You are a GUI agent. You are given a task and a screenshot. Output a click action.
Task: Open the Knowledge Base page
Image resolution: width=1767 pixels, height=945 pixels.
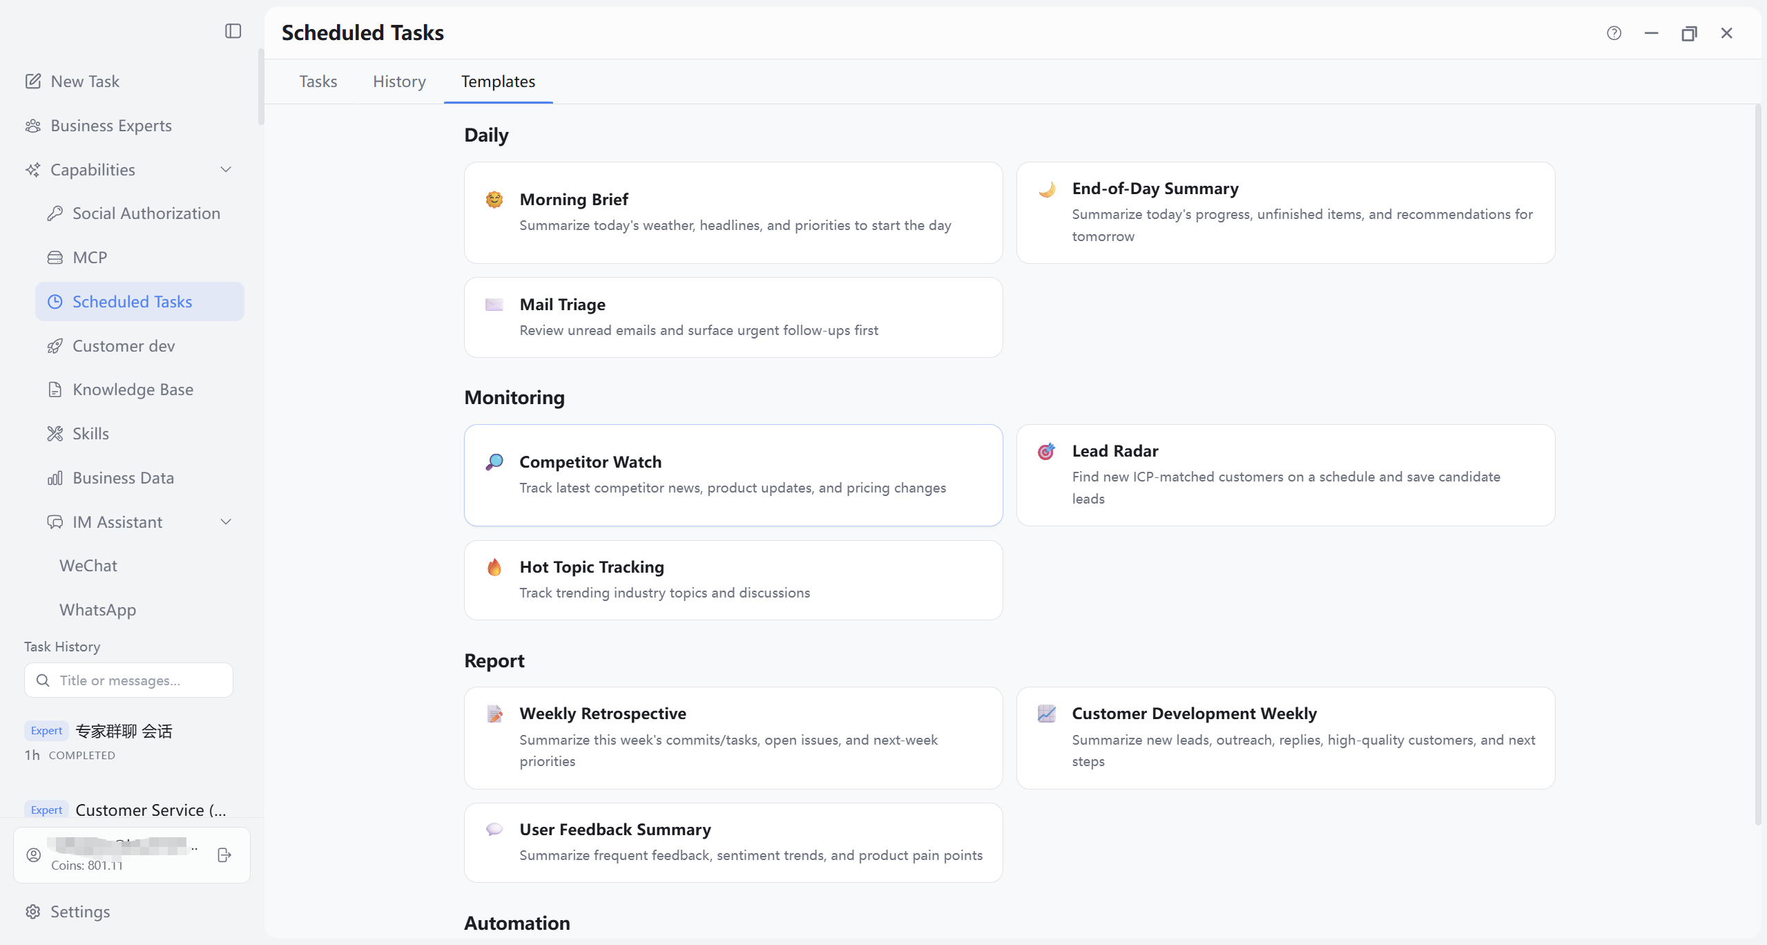(x=139, y=390)
